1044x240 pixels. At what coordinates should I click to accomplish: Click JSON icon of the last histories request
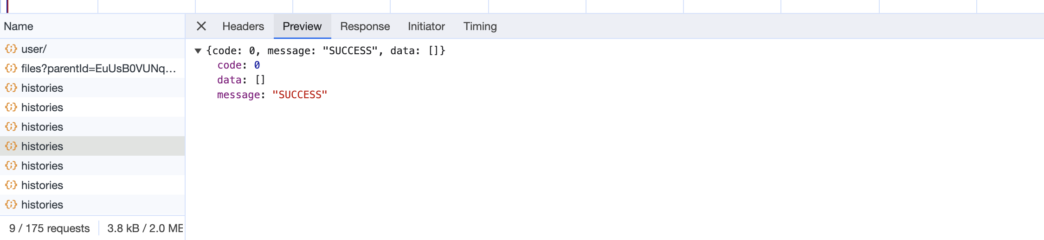(x=11, y=204)
